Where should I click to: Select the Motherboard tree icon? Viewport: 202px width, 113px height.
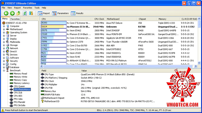pyautogui.click(x=8, y=29)
